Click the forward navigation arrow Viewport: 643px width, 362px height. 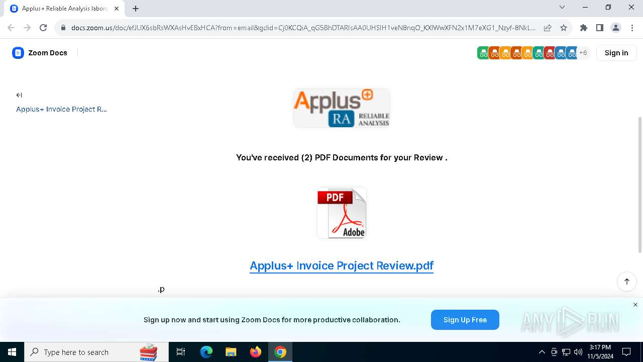click(27, 28)
